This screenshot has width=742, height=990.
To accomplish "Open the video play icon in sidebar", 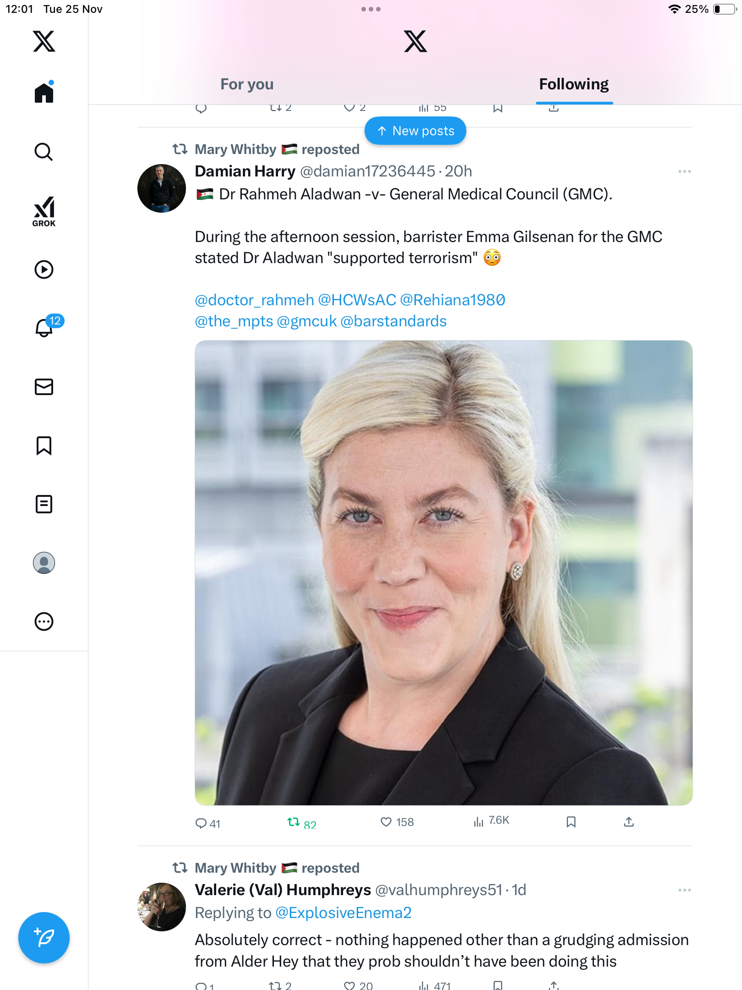I will tap(44, 269).
